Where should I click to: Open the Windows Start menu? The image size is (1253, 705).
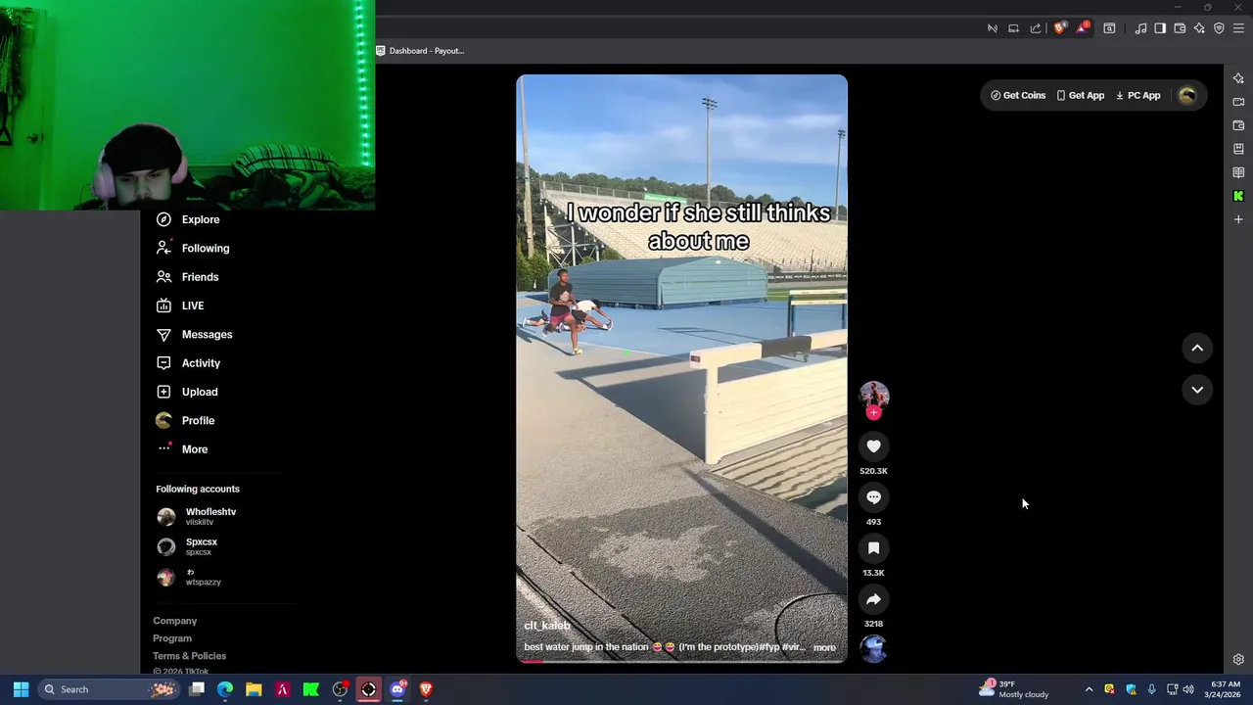[x=21, y=689]
